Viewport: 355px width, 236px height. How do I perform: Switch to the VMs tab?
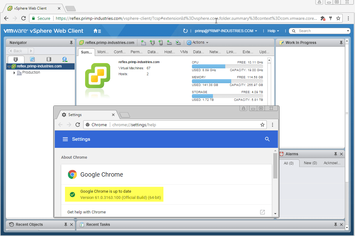[x=184, y=52]
